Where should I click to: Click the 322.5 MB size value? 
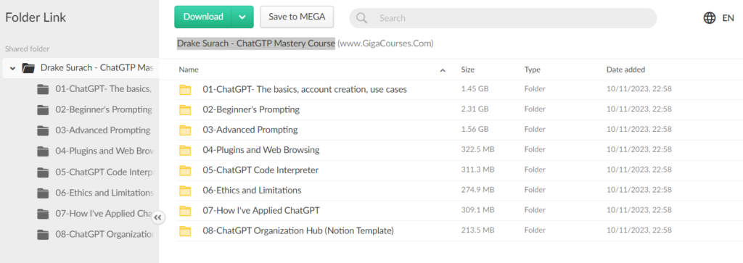[477, 150]
